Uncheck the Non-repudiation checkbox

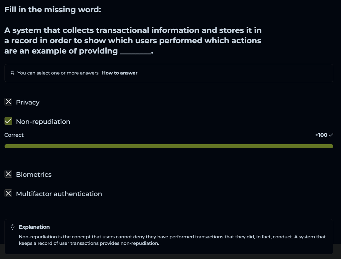click(8, 121)
